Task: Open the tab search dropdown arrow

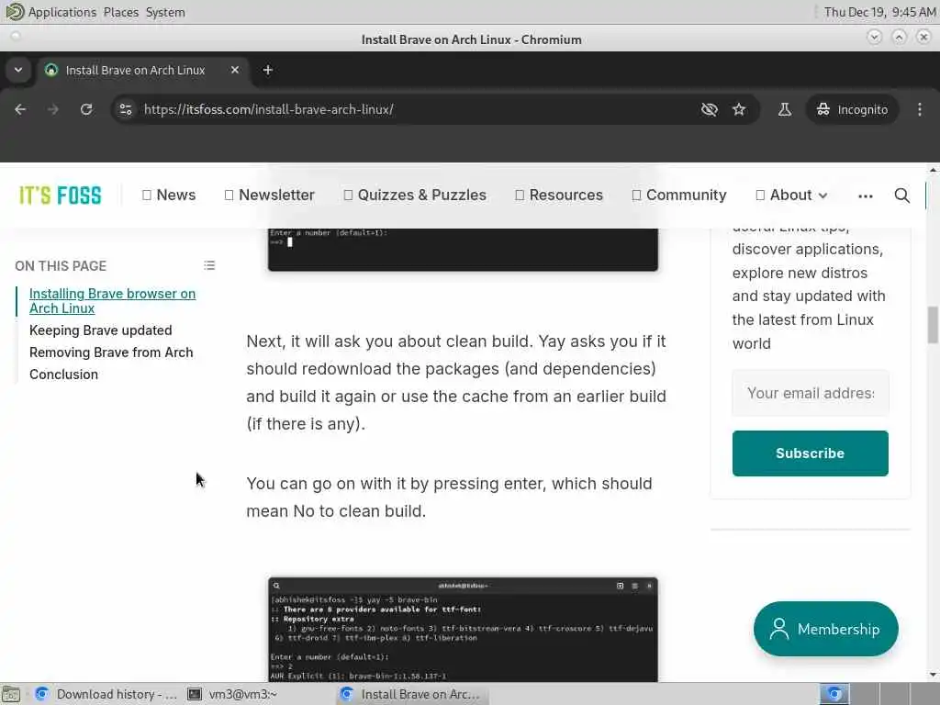Action: click(x=18, y=70)
